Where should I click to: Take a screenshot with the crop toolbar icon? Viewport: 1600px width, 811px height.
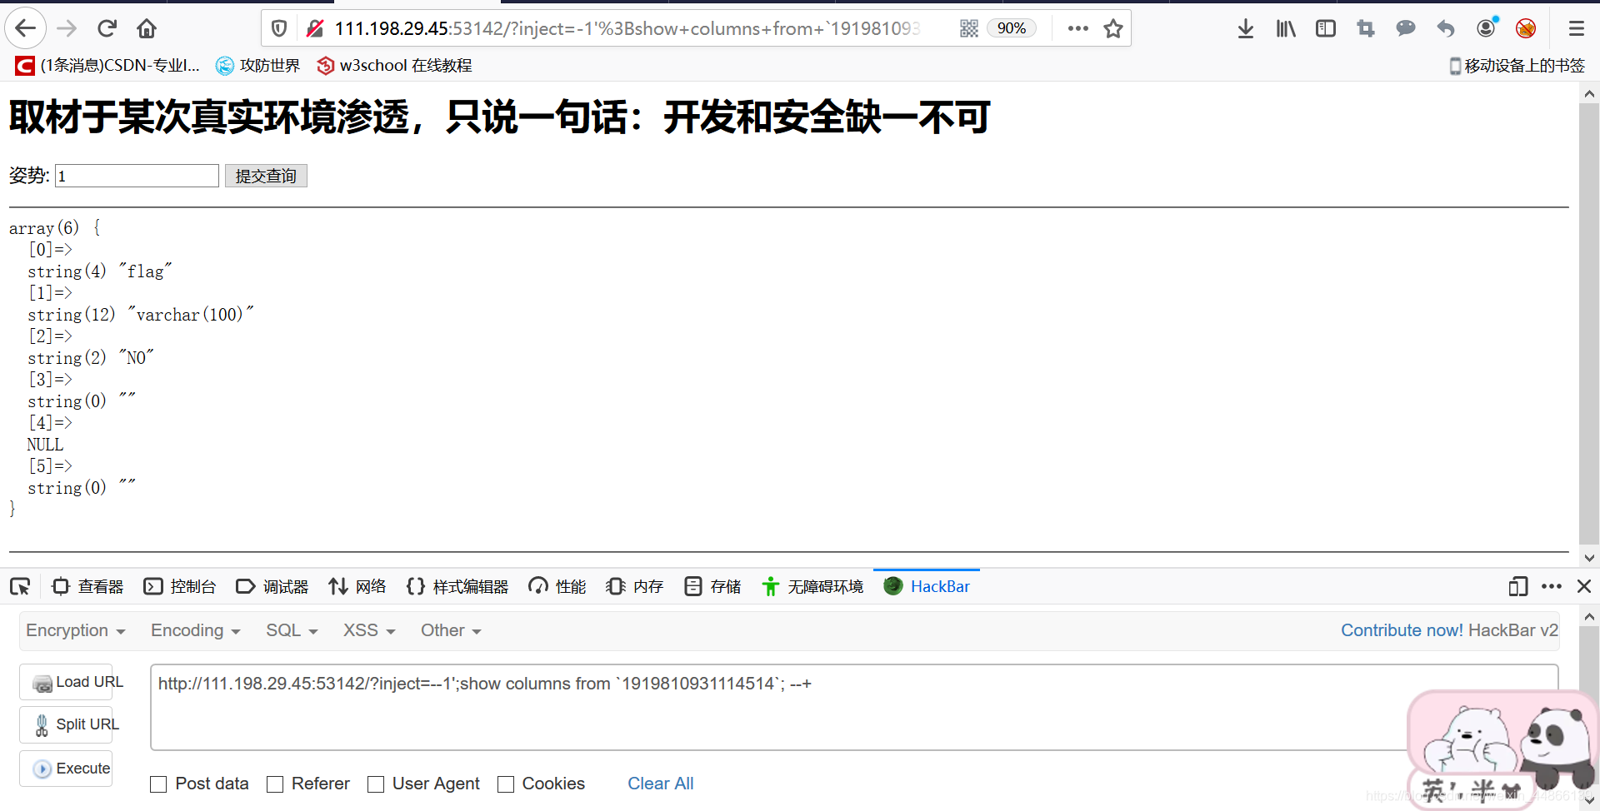[x=1365, y=27]
